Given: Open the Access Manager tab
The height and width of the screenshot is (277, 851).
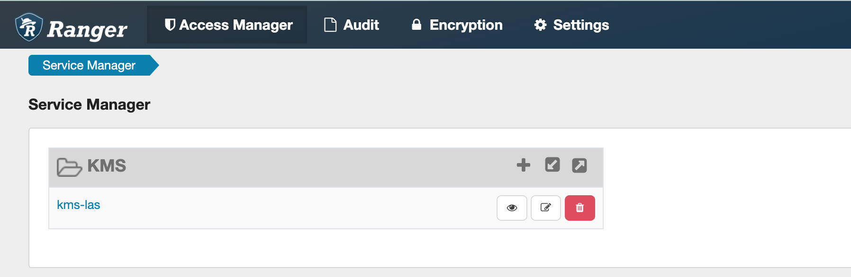Looking at the screenshot, I should pyautogui.click(x=227, y=25).
